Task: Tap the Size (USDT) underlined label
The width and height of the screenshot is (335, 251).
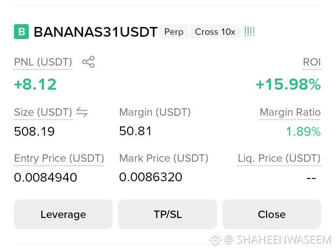Action: (x=43, y=112)
